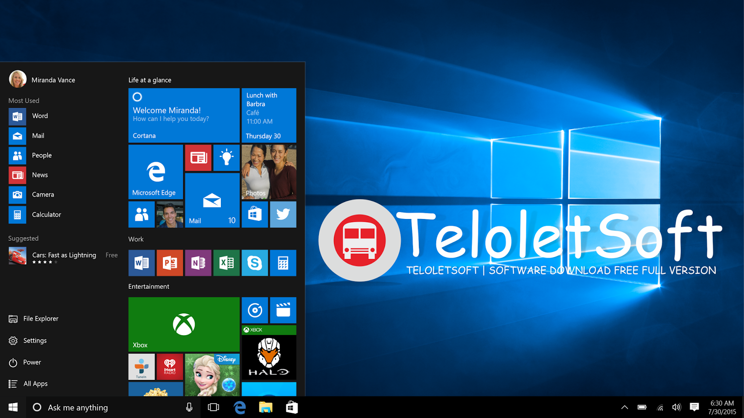Open the Disney Frozen game tile

point(212,375)
